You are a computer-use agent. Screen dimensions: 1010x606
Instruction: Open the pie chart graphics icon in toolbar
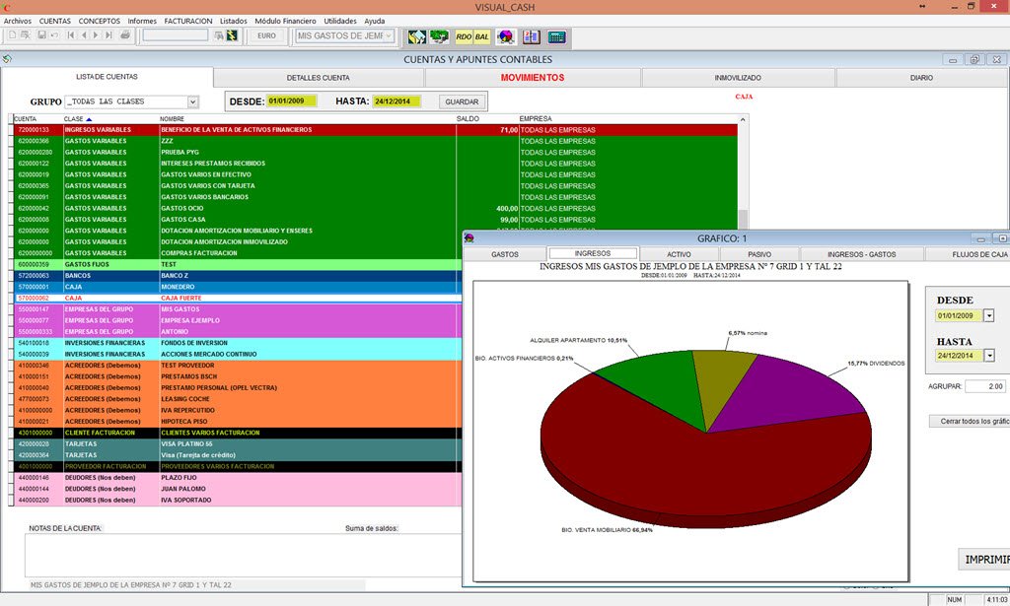click(505, 36)
